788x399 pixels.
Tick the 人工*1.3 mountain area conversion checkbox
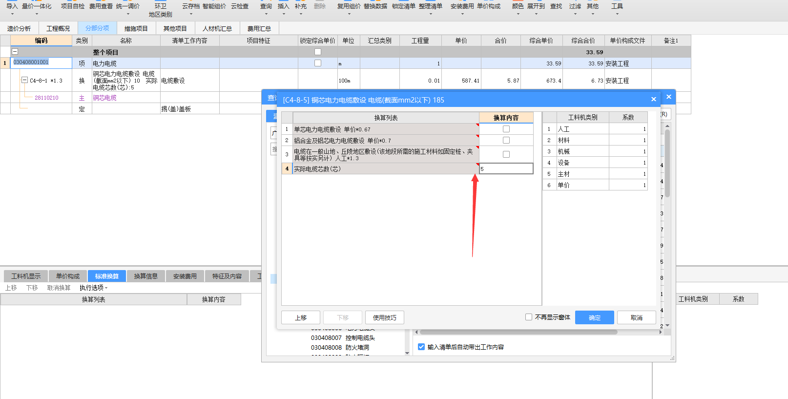[x=506, y=154]
